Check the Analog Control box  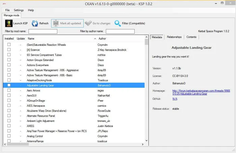tap(9, 136)
